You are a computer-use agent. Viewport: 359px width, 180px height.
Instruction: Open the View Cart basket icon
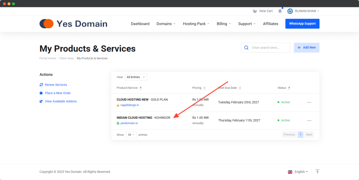(255, 11)
